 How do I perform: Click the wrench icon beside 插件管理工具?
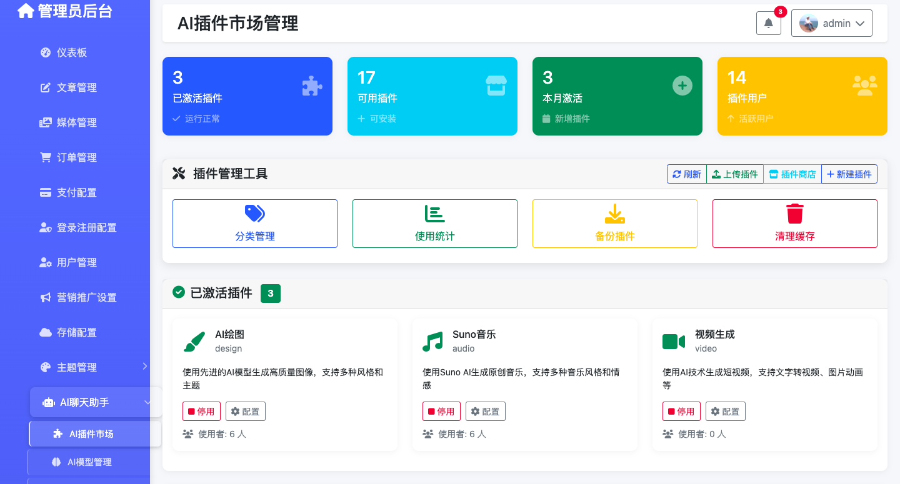179,174
